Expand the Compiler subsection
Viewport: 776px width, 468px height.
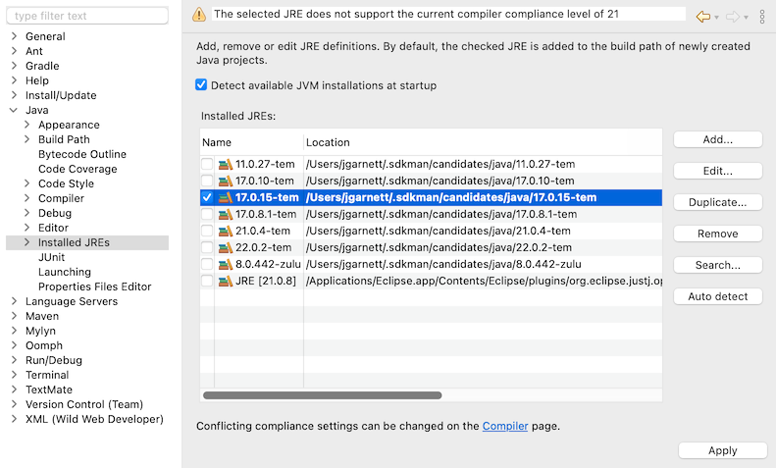pos(26,198)
